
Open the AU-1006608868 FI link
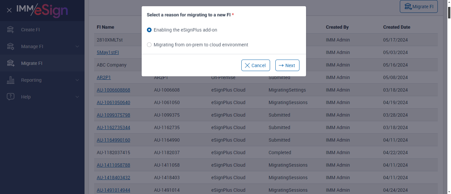pyautogui.click(x=113, y=90)
